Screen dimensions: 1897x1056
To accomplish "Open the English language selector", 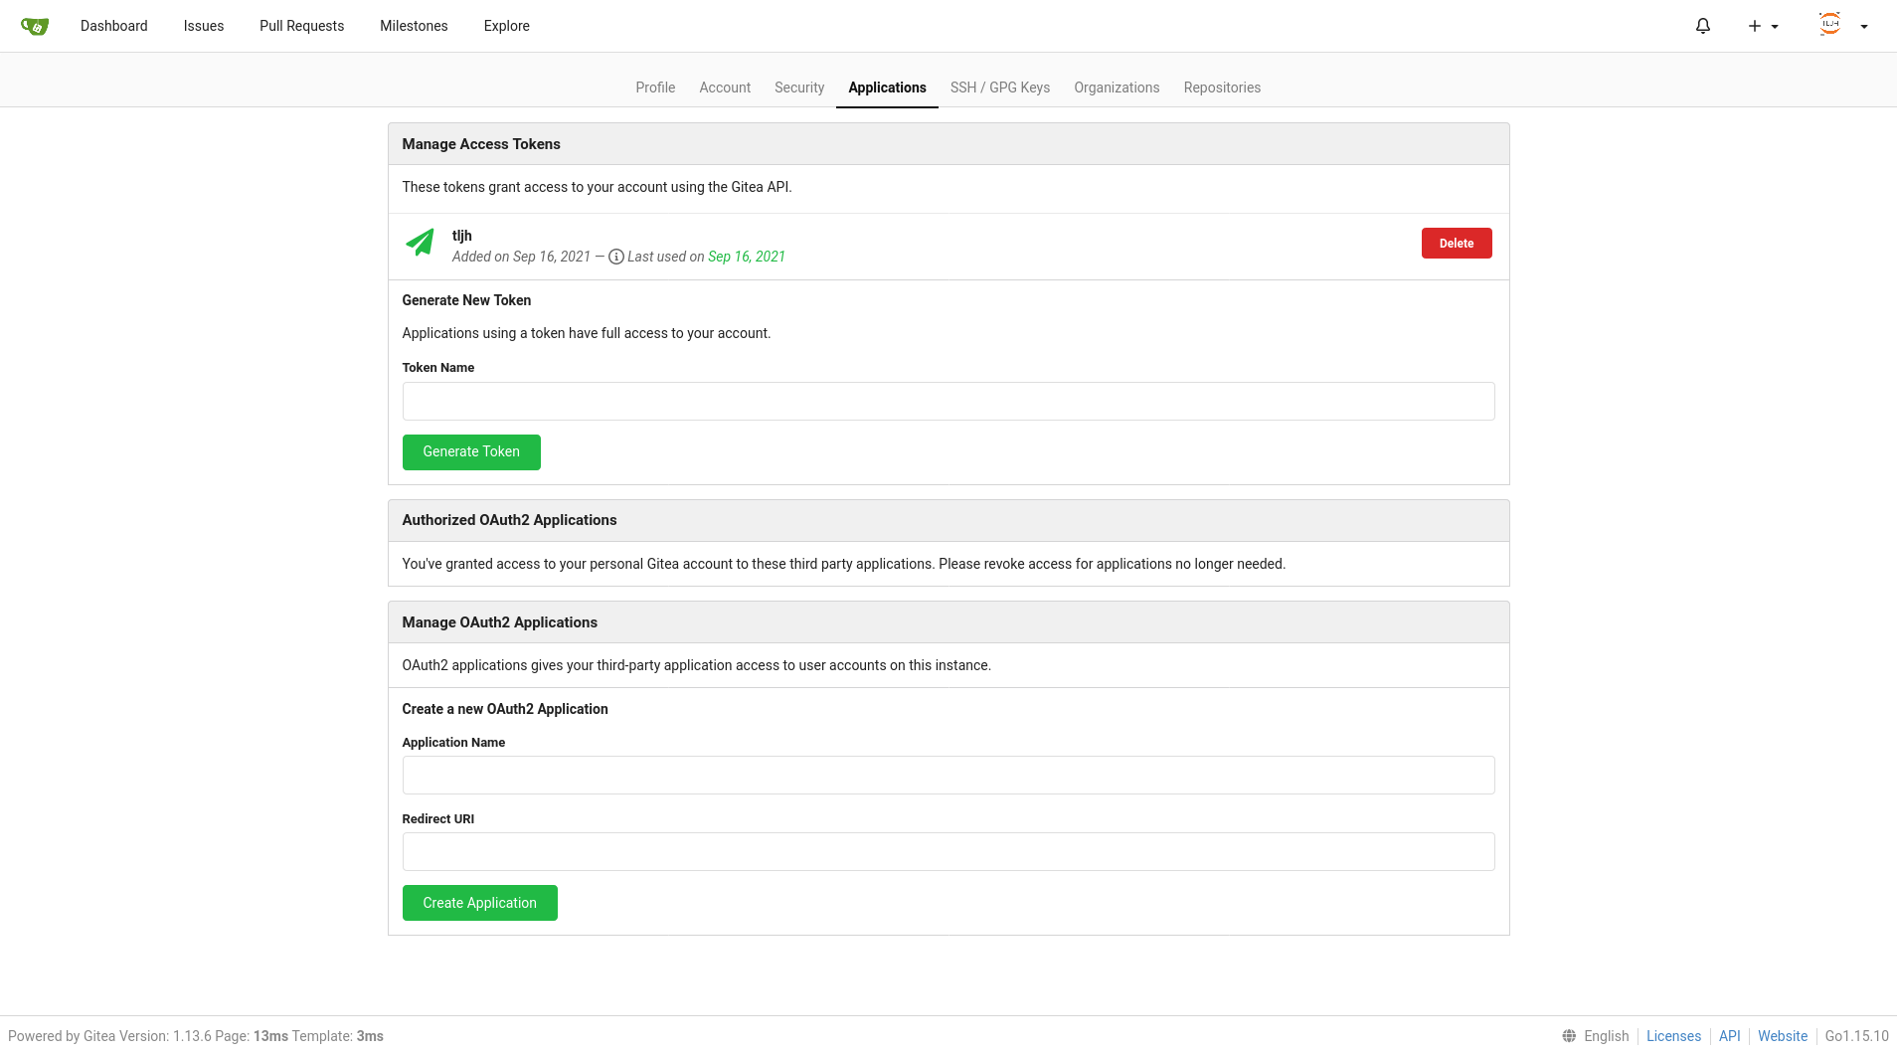I will pos(1606,1036).
